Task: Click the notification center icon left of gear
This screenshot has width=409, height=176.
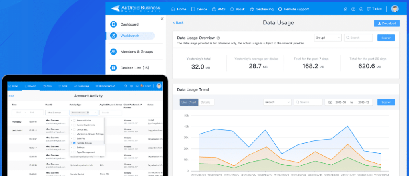Action: tap(345, 9)
